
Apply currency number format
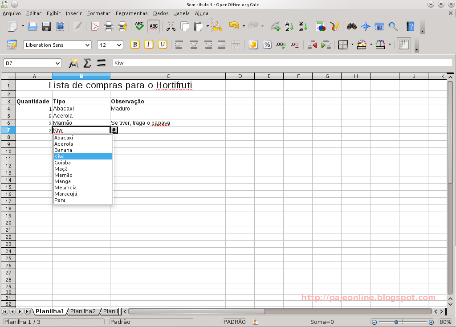pos(252,45)
